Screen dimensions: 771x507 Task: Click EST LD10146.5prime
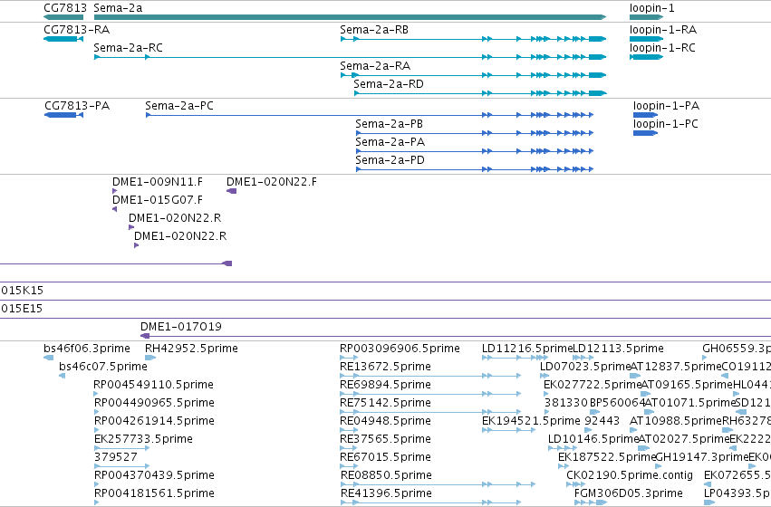click(x=593, y=439)
